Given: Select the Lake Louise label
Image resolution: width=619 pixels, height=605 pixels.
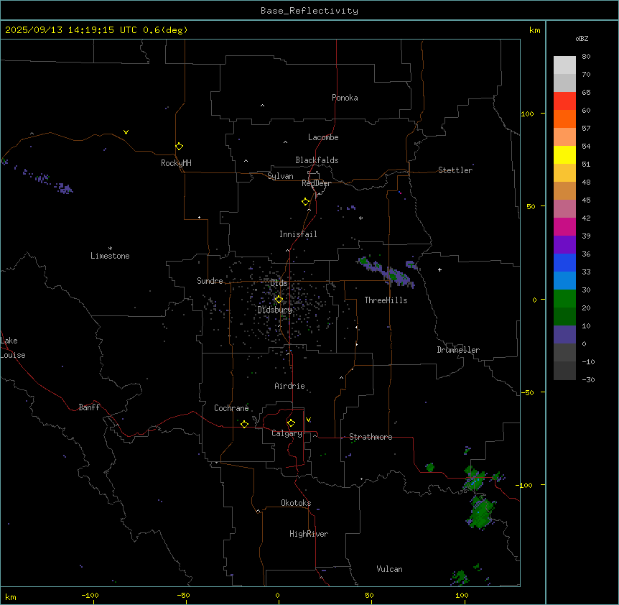Looking at the screenshot, I should coord(13,348).
